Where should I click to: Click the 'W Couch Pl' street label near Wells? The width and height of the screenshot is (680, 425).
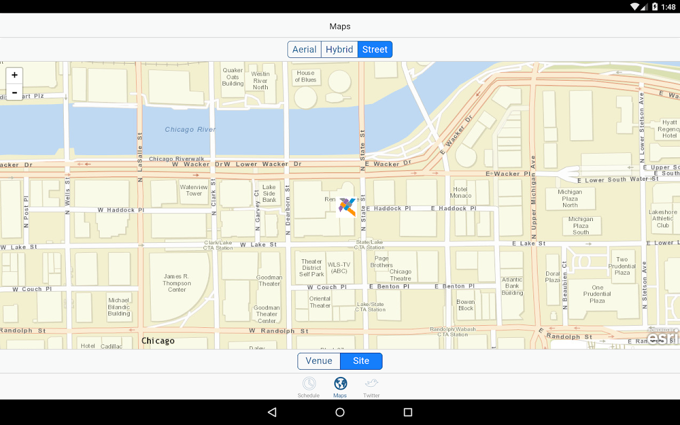click(32, 290)
